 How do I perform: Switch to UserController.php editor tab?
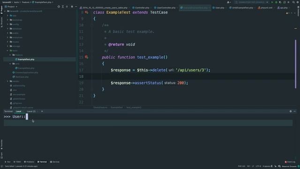165,8
